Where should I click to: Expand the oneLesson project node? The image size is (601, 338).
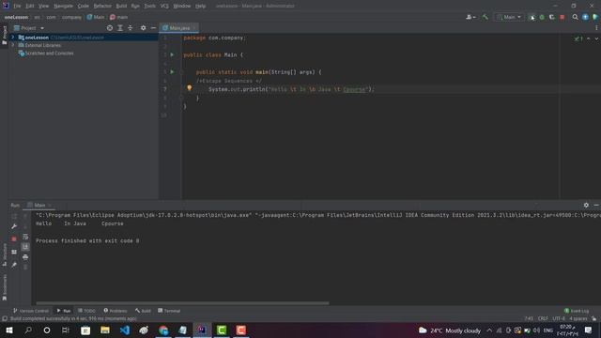pyautogui.click(x=12, y=38)
